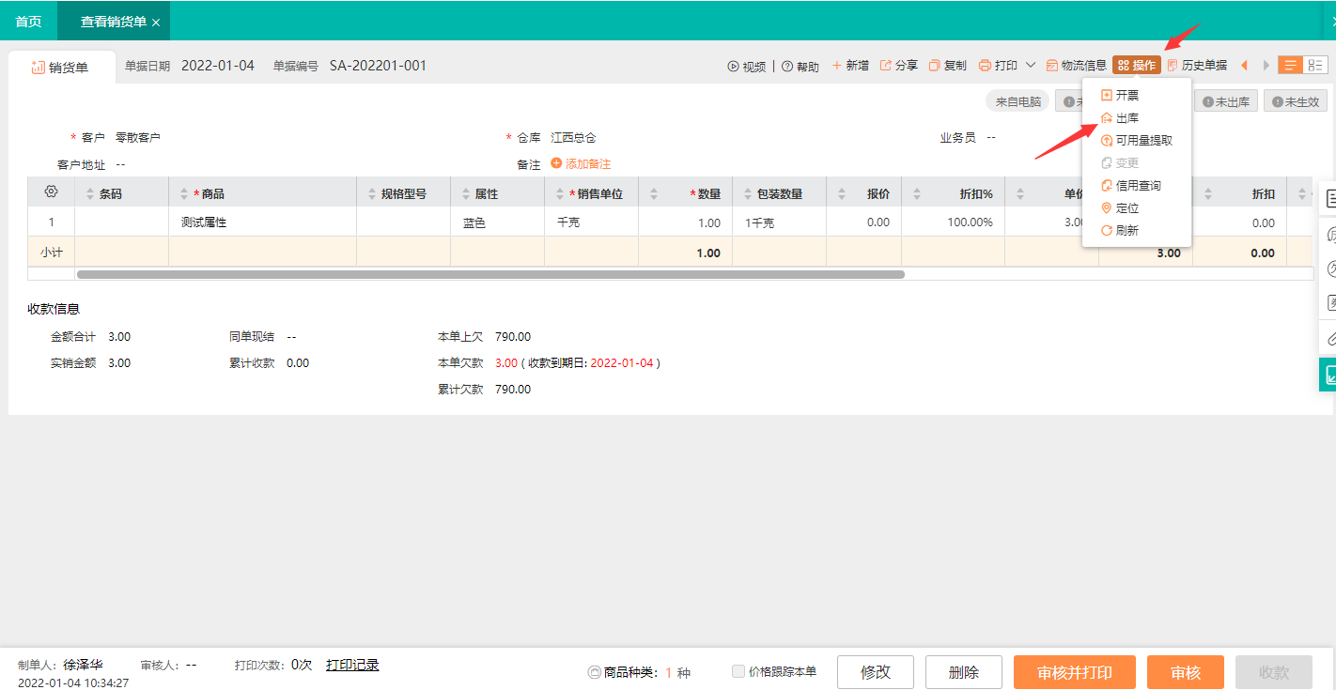
Task: Open the 操作 dropdown menu button
Action: pyautogui.click(x=1137, y=66)
